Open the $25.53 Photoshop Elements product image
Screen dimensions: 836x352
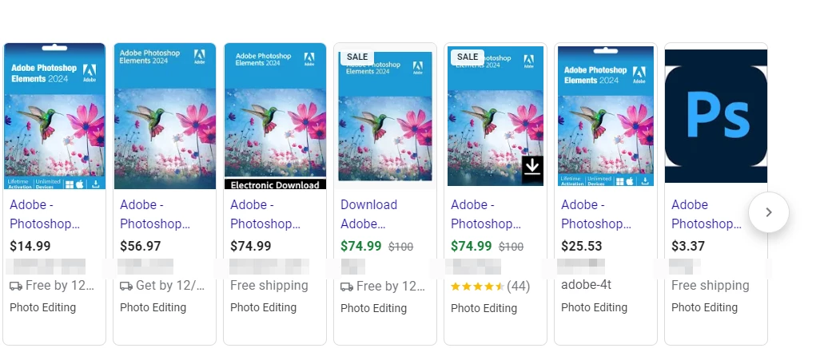tap(606, 116)
